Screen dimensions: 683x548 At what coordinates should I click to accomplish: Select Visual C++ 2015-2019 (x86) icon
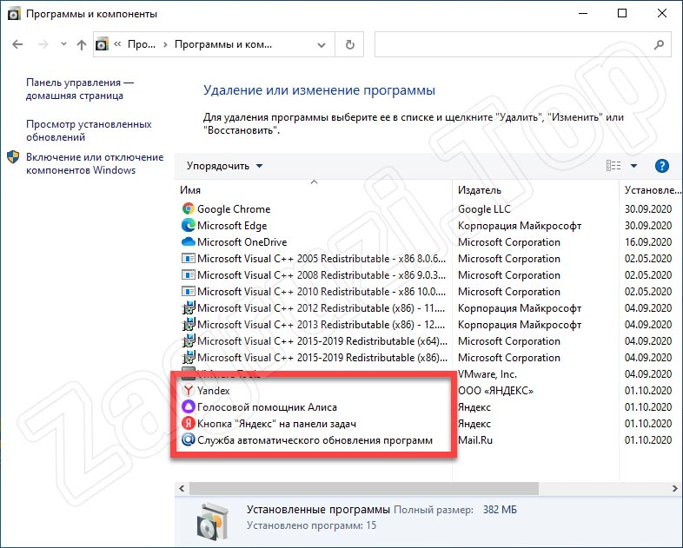point(189,358)
